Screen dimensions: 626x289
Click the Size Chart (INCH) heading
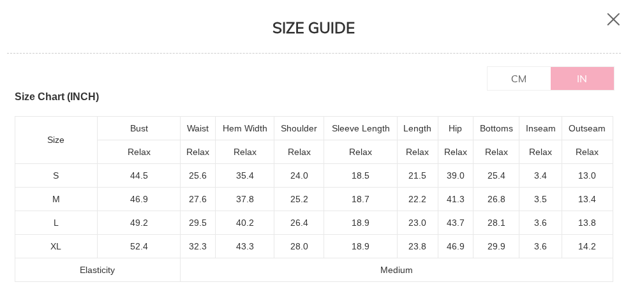pos(57,97)
